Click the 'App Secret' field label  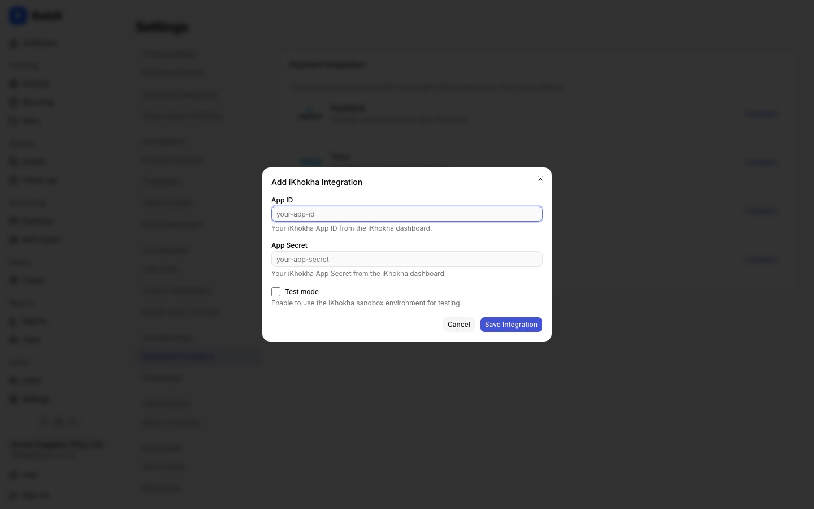coord(289,245)
